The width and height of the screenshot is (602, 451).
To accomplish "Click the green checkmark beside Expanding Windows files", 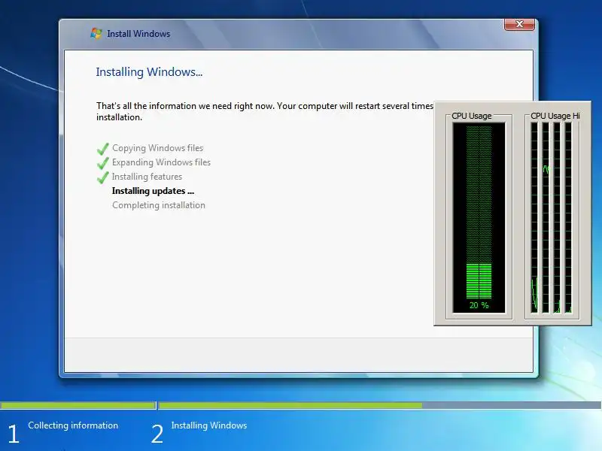I will click(x=102, y=162).
